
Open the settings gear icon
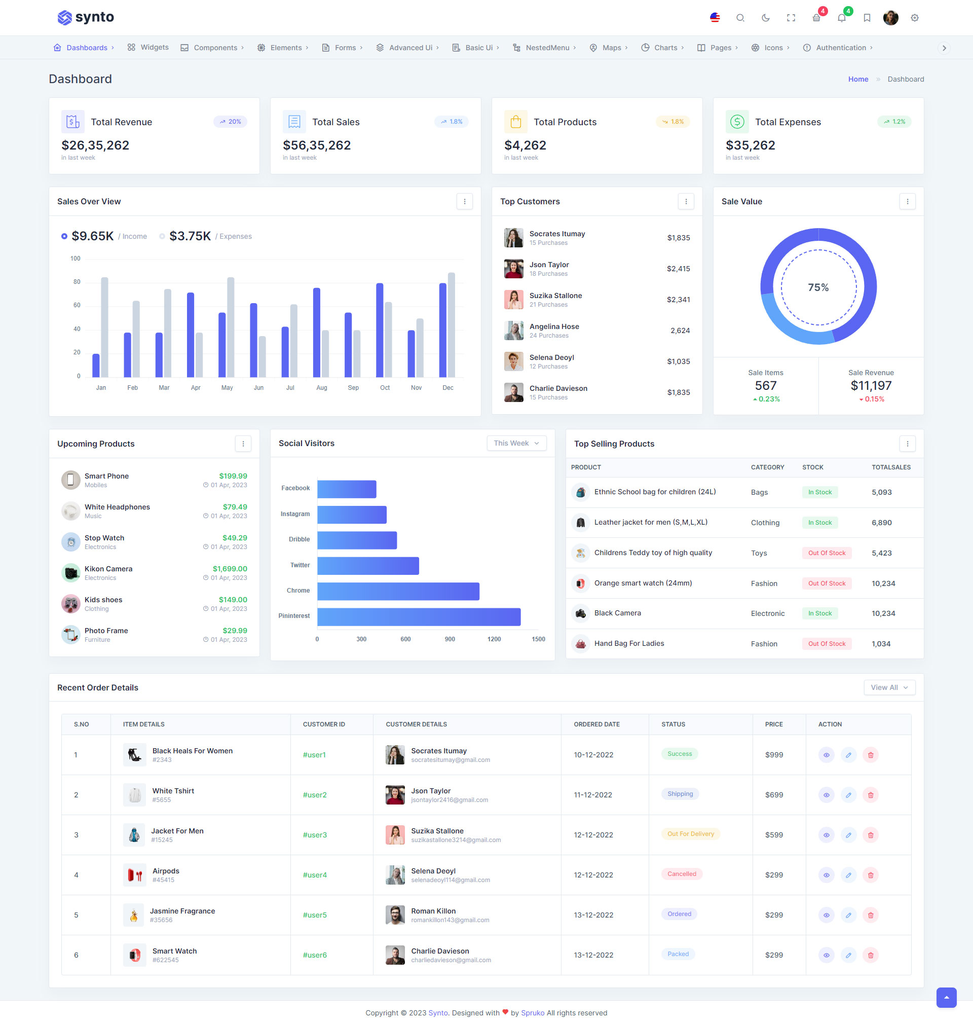(x=914, y=18)
